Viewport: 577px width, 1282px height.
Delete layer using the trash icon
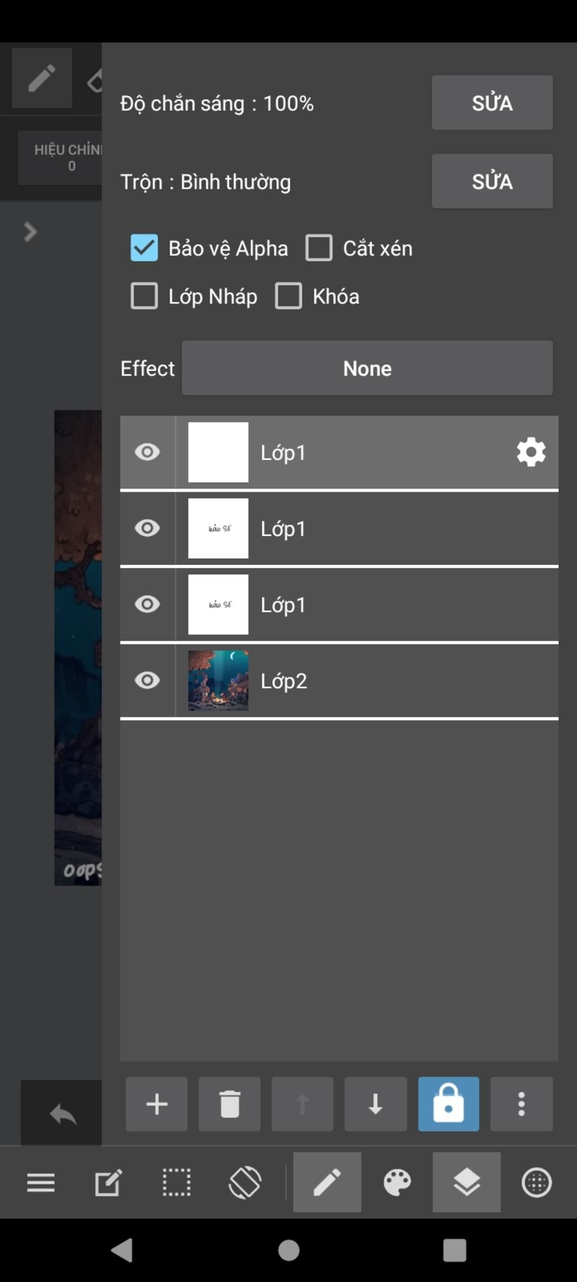pyautogui.click(x=229, y=1104)
